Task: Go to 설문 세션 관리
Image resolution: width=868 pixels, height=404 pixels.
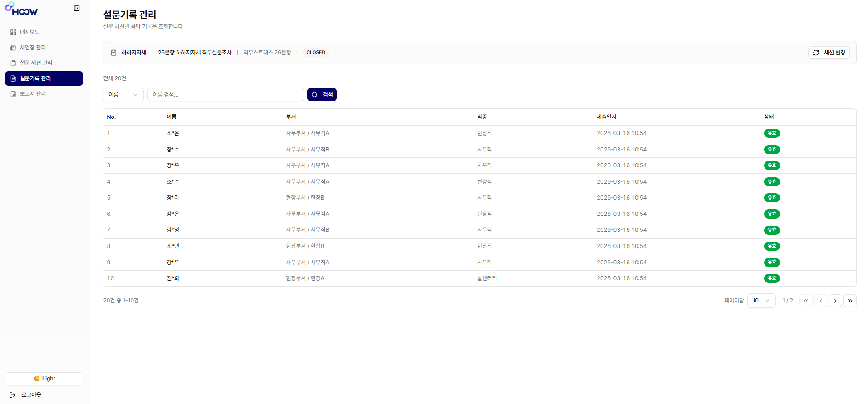Action: pyautogui.click(x=44, y=63)
